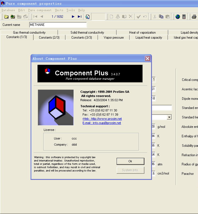Click the record counter 1 / 1692
The image size is (198, 214).
tap(57, 17)
